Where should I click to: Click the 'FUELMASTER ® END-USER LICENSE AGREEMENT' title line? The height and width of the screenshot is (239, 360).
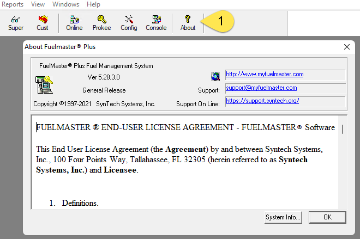click(185, 127)
